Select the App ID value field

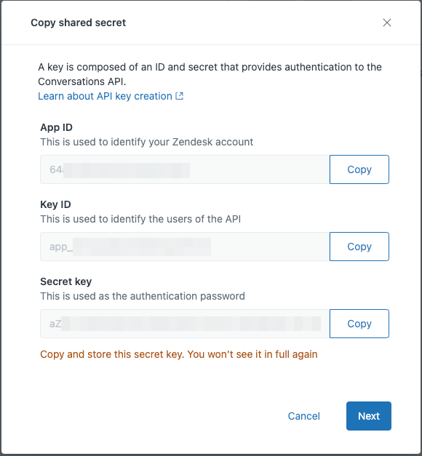click(x=185, y=169)
